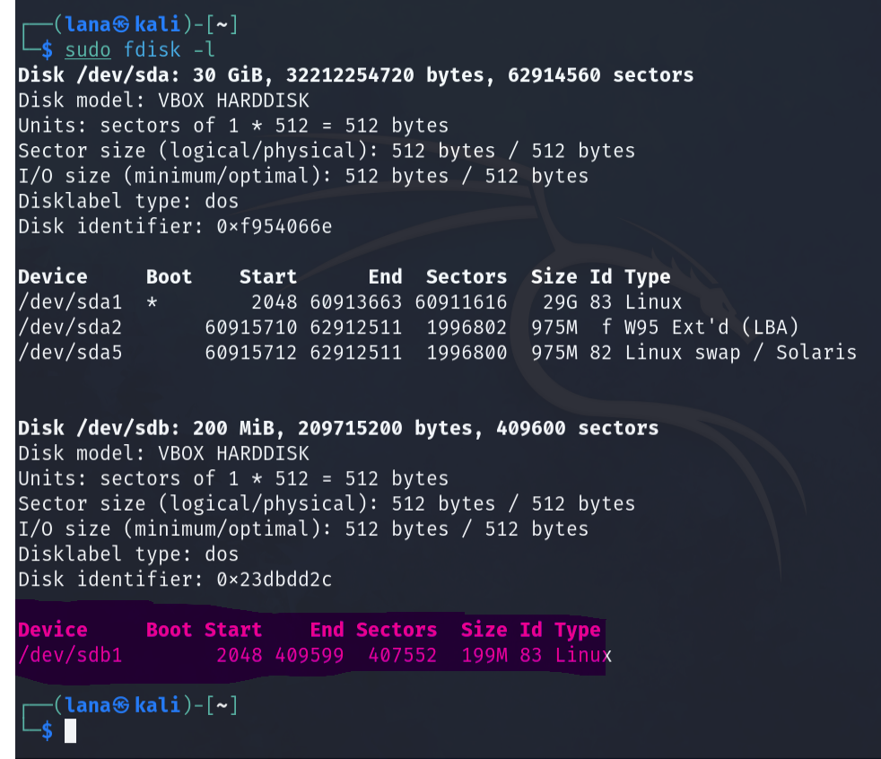This screenshot has height=759, width=881.
Task: Click disk identifier 0x23dbdd2c
Action: 275,580
